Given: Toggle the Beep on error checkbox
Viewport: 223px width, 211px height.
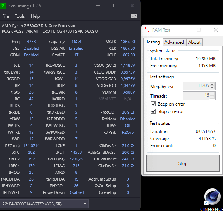Looking at the screenshot, I should coord(153,104).
